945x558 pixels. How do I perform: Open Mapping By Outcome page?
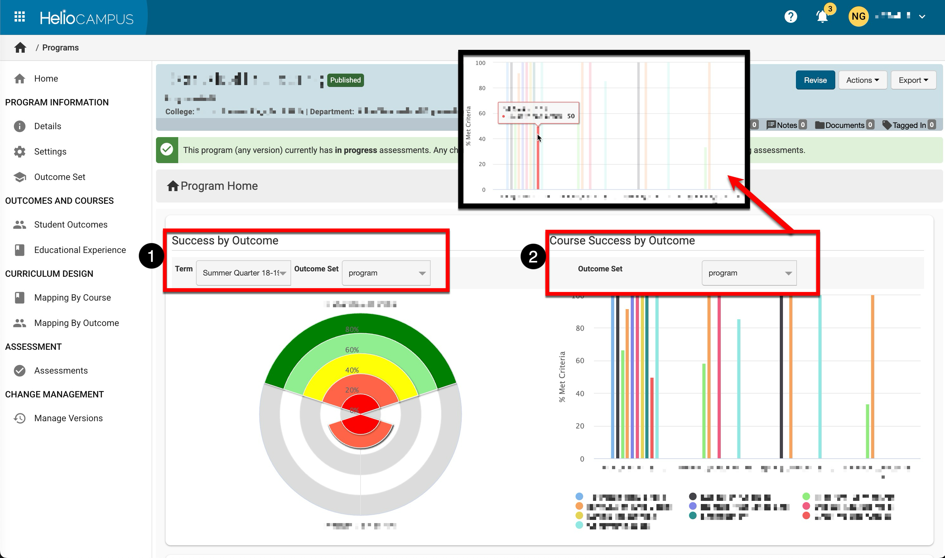coord(76,323)
